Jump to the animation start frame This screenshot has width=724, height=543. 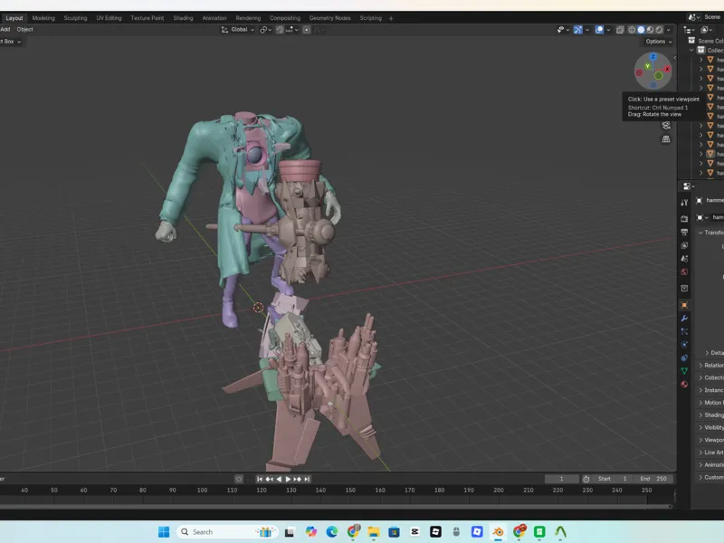click(260, 480)
